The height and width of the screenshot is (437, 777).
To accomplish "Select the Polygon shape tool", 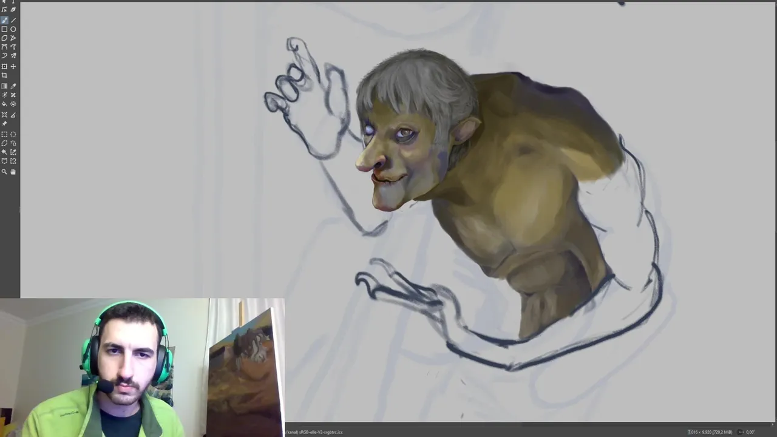I will (x=4, y=38).
